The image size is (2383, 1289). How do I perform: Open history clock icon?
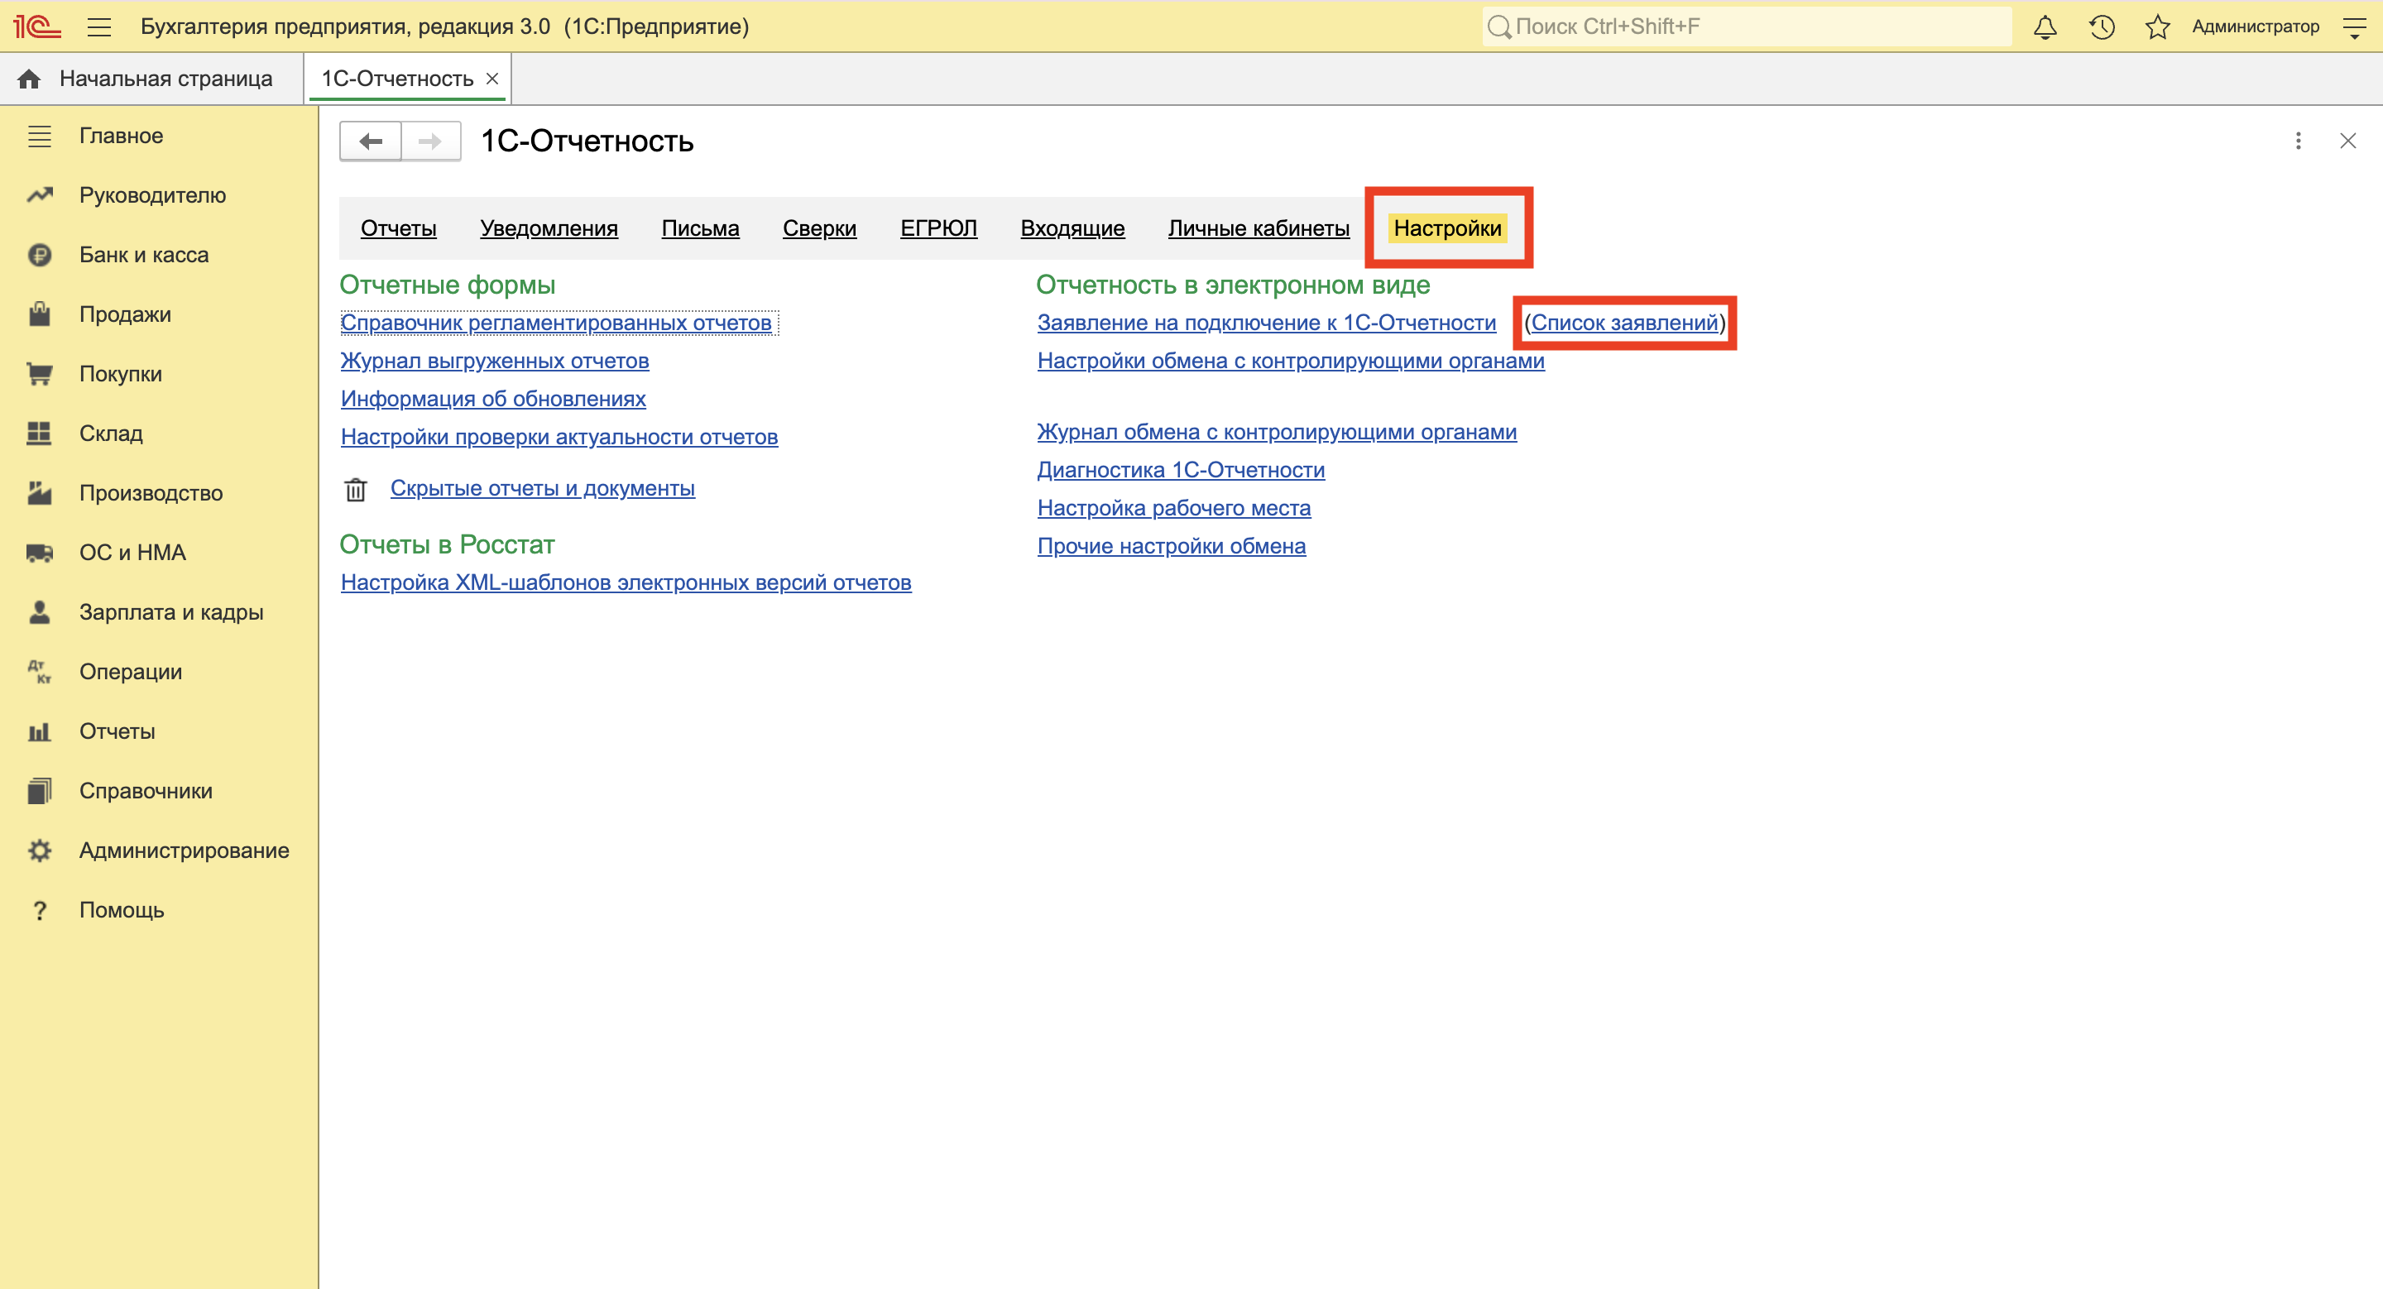click(x=2102, y=26)
